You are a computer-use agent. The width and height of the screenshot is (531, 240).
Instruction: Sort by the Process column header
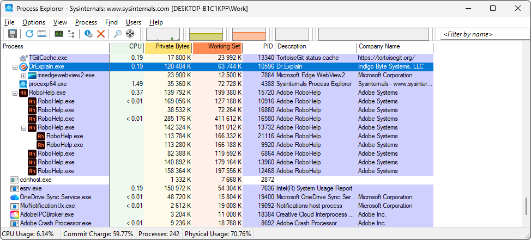(55, 47)
